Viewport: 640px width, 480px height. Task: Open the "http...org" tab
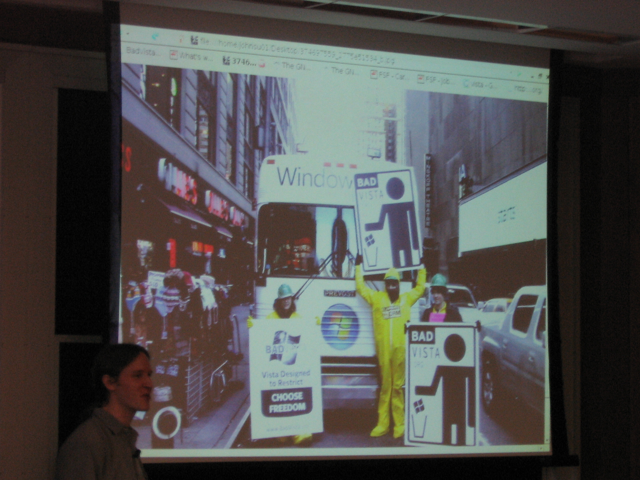pyautogui.click(x=527, y=89)
